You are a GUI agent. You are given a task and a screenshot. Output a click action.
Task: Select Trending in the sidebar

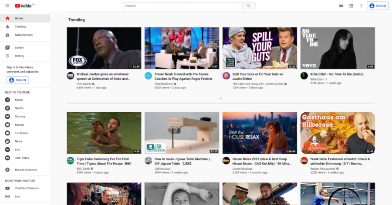point(25,27)
